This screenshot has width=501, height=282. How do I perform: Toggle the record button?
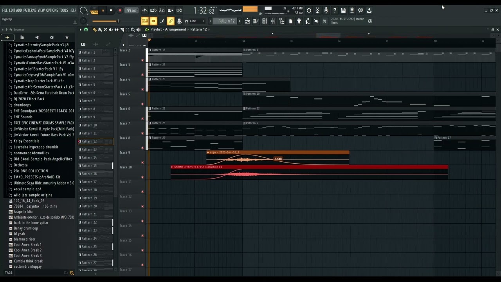[120, 11]
